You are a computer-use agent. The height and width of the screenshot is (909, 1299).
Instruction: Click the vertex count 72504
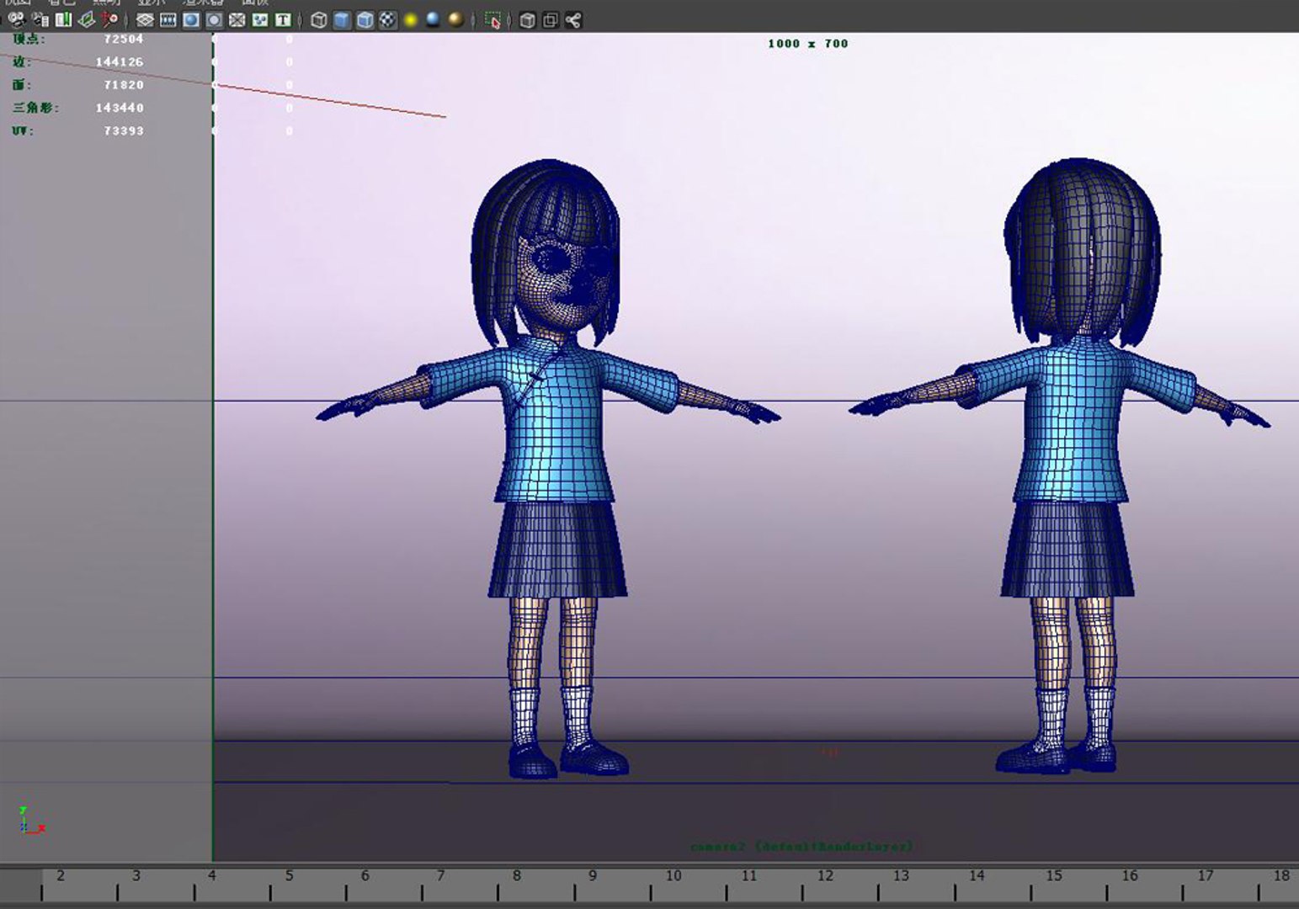pyautogui.click(x=124, y=39)
